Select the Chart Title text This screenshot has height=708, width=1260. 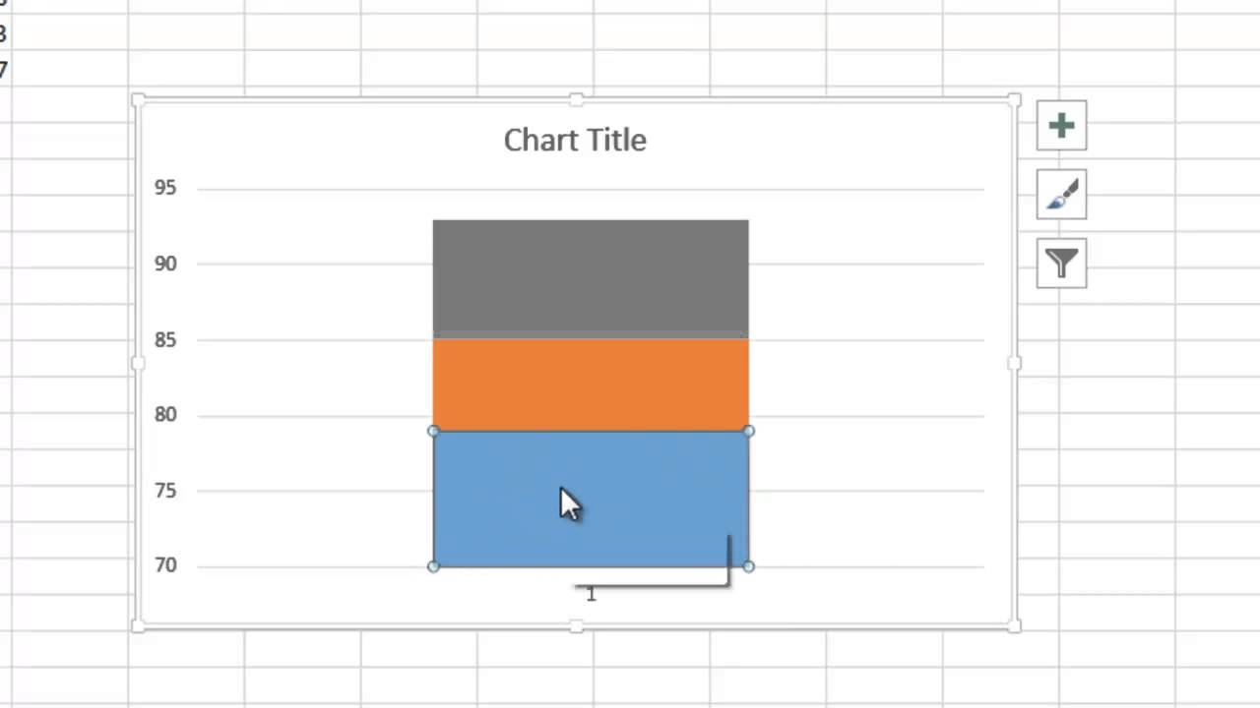pyautogui.click(x=575, y=141)
